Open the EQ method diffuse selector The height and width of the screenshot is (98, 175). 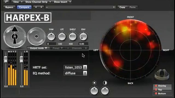pyautogui.click(x=75, y=73)
